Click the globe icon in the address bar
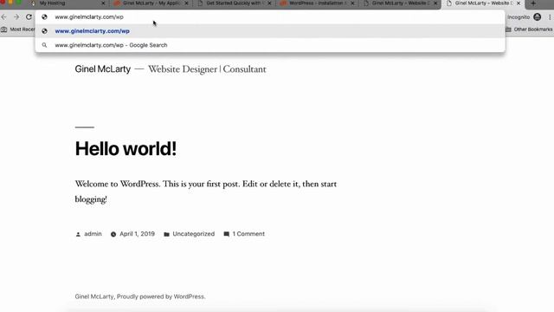Viewport: 554px width, 312px height. point(44,17)
